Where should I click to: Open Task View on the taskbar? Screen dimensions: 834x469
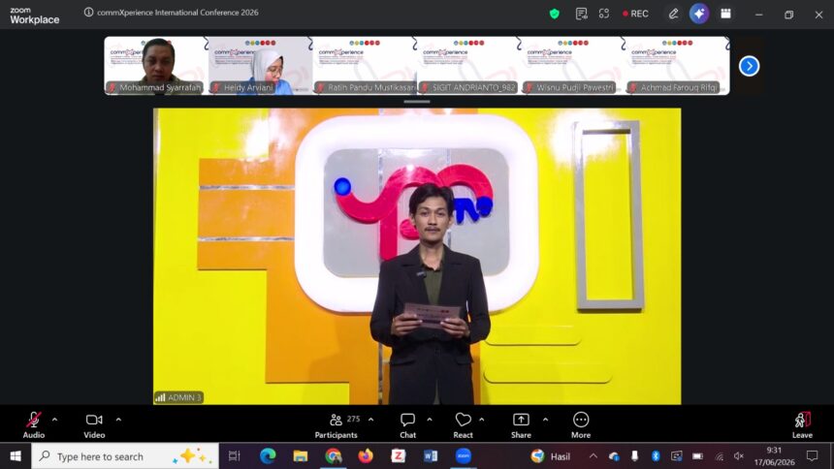pyautogui.click(x=234, y=456)
